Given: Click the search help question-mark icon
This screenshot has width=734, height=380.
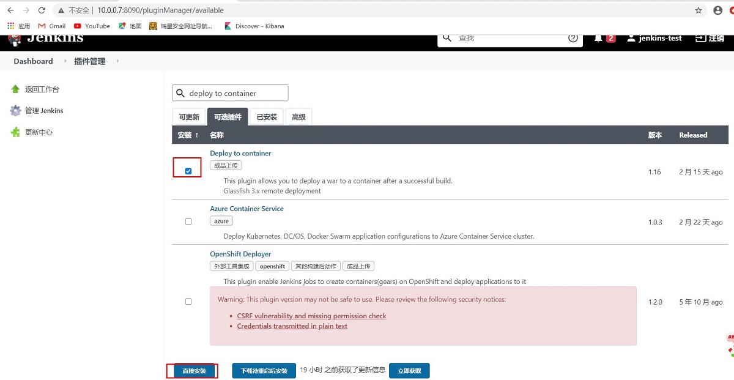Looking at the screenshot, I should 573,38.
